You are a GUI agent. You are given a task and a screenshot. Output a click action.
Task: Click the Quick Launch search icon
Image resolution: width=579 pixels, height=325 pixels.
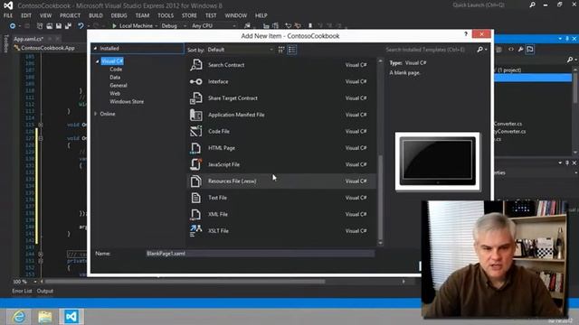pyautogui.click(x=532, y=5)
